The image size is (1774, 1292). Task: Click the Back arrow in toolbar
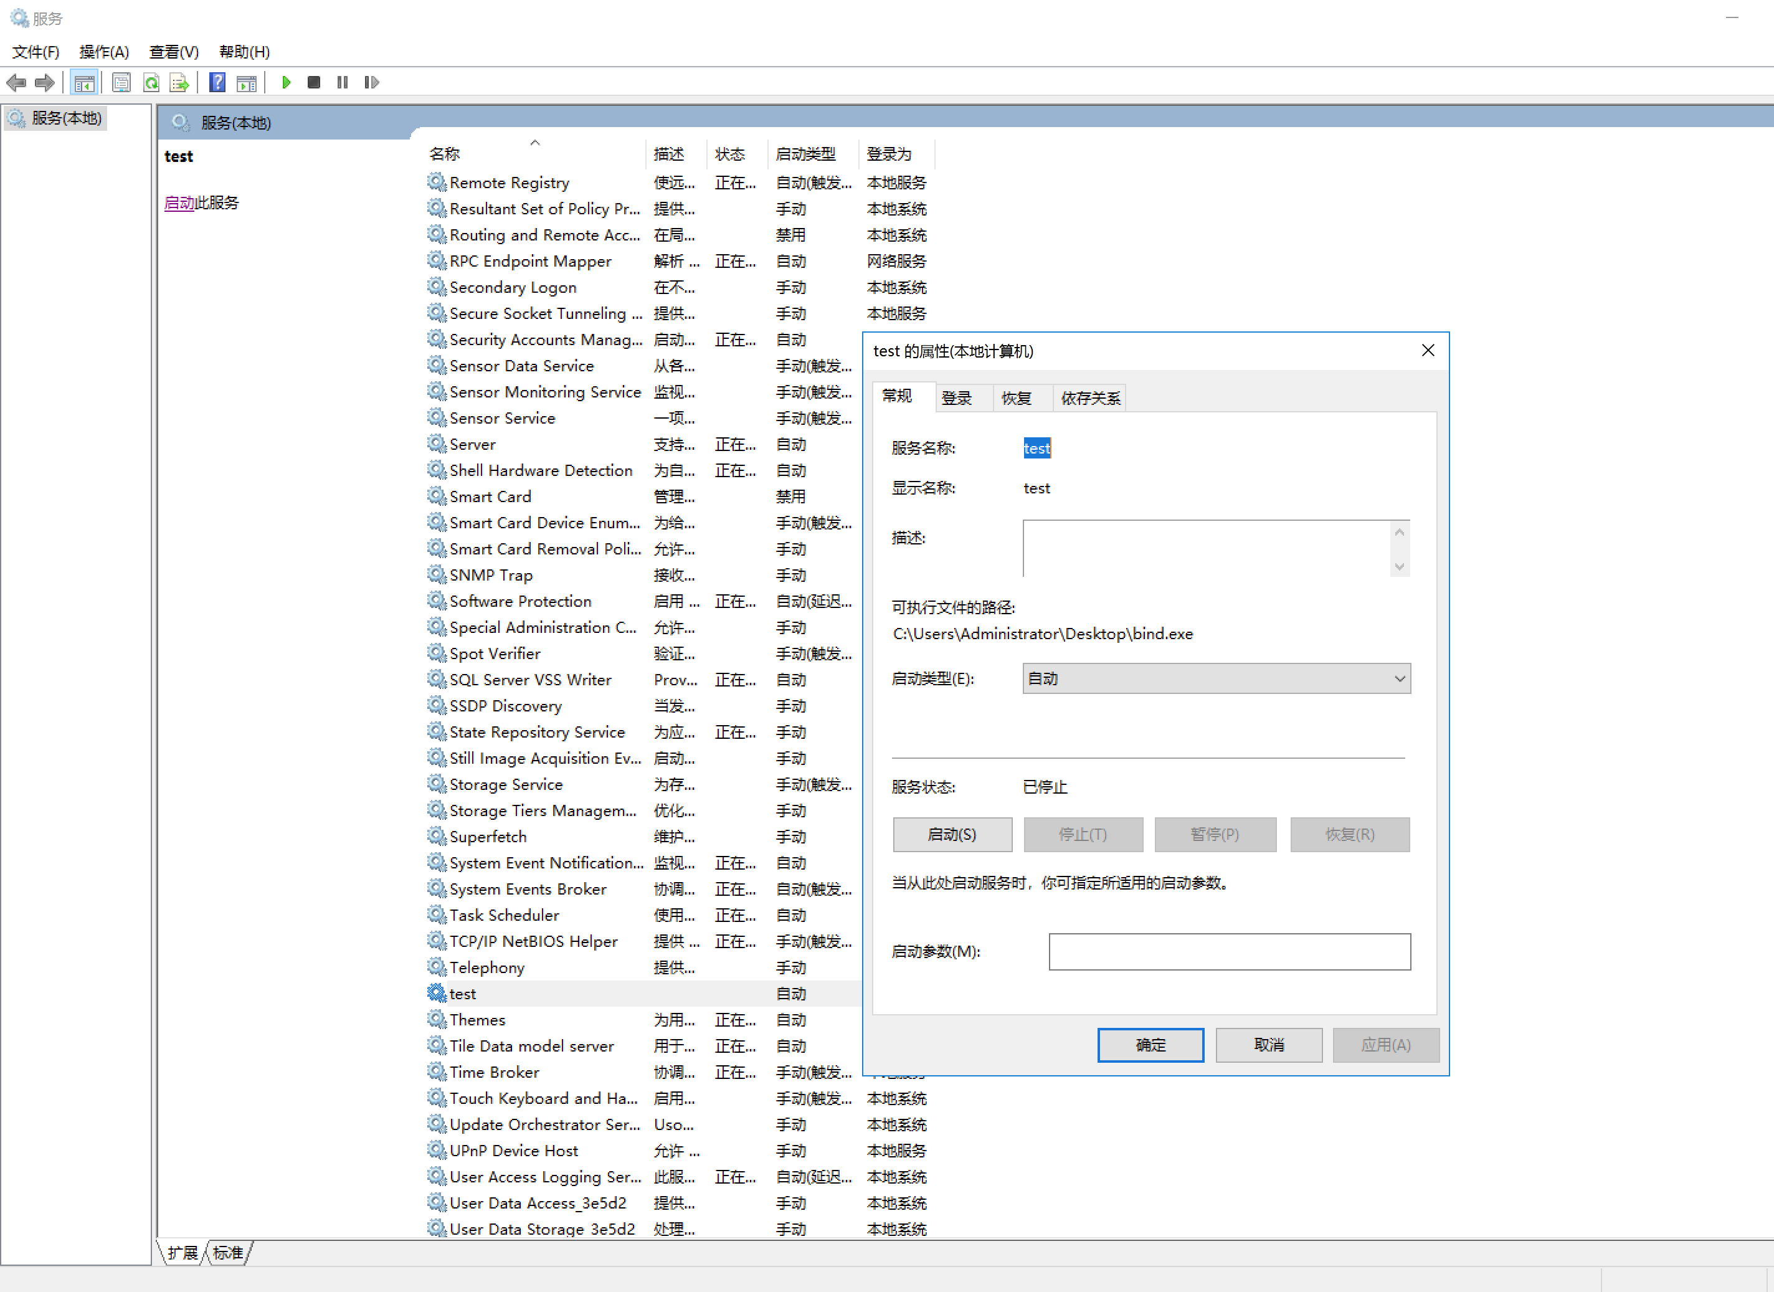point(16,82)
